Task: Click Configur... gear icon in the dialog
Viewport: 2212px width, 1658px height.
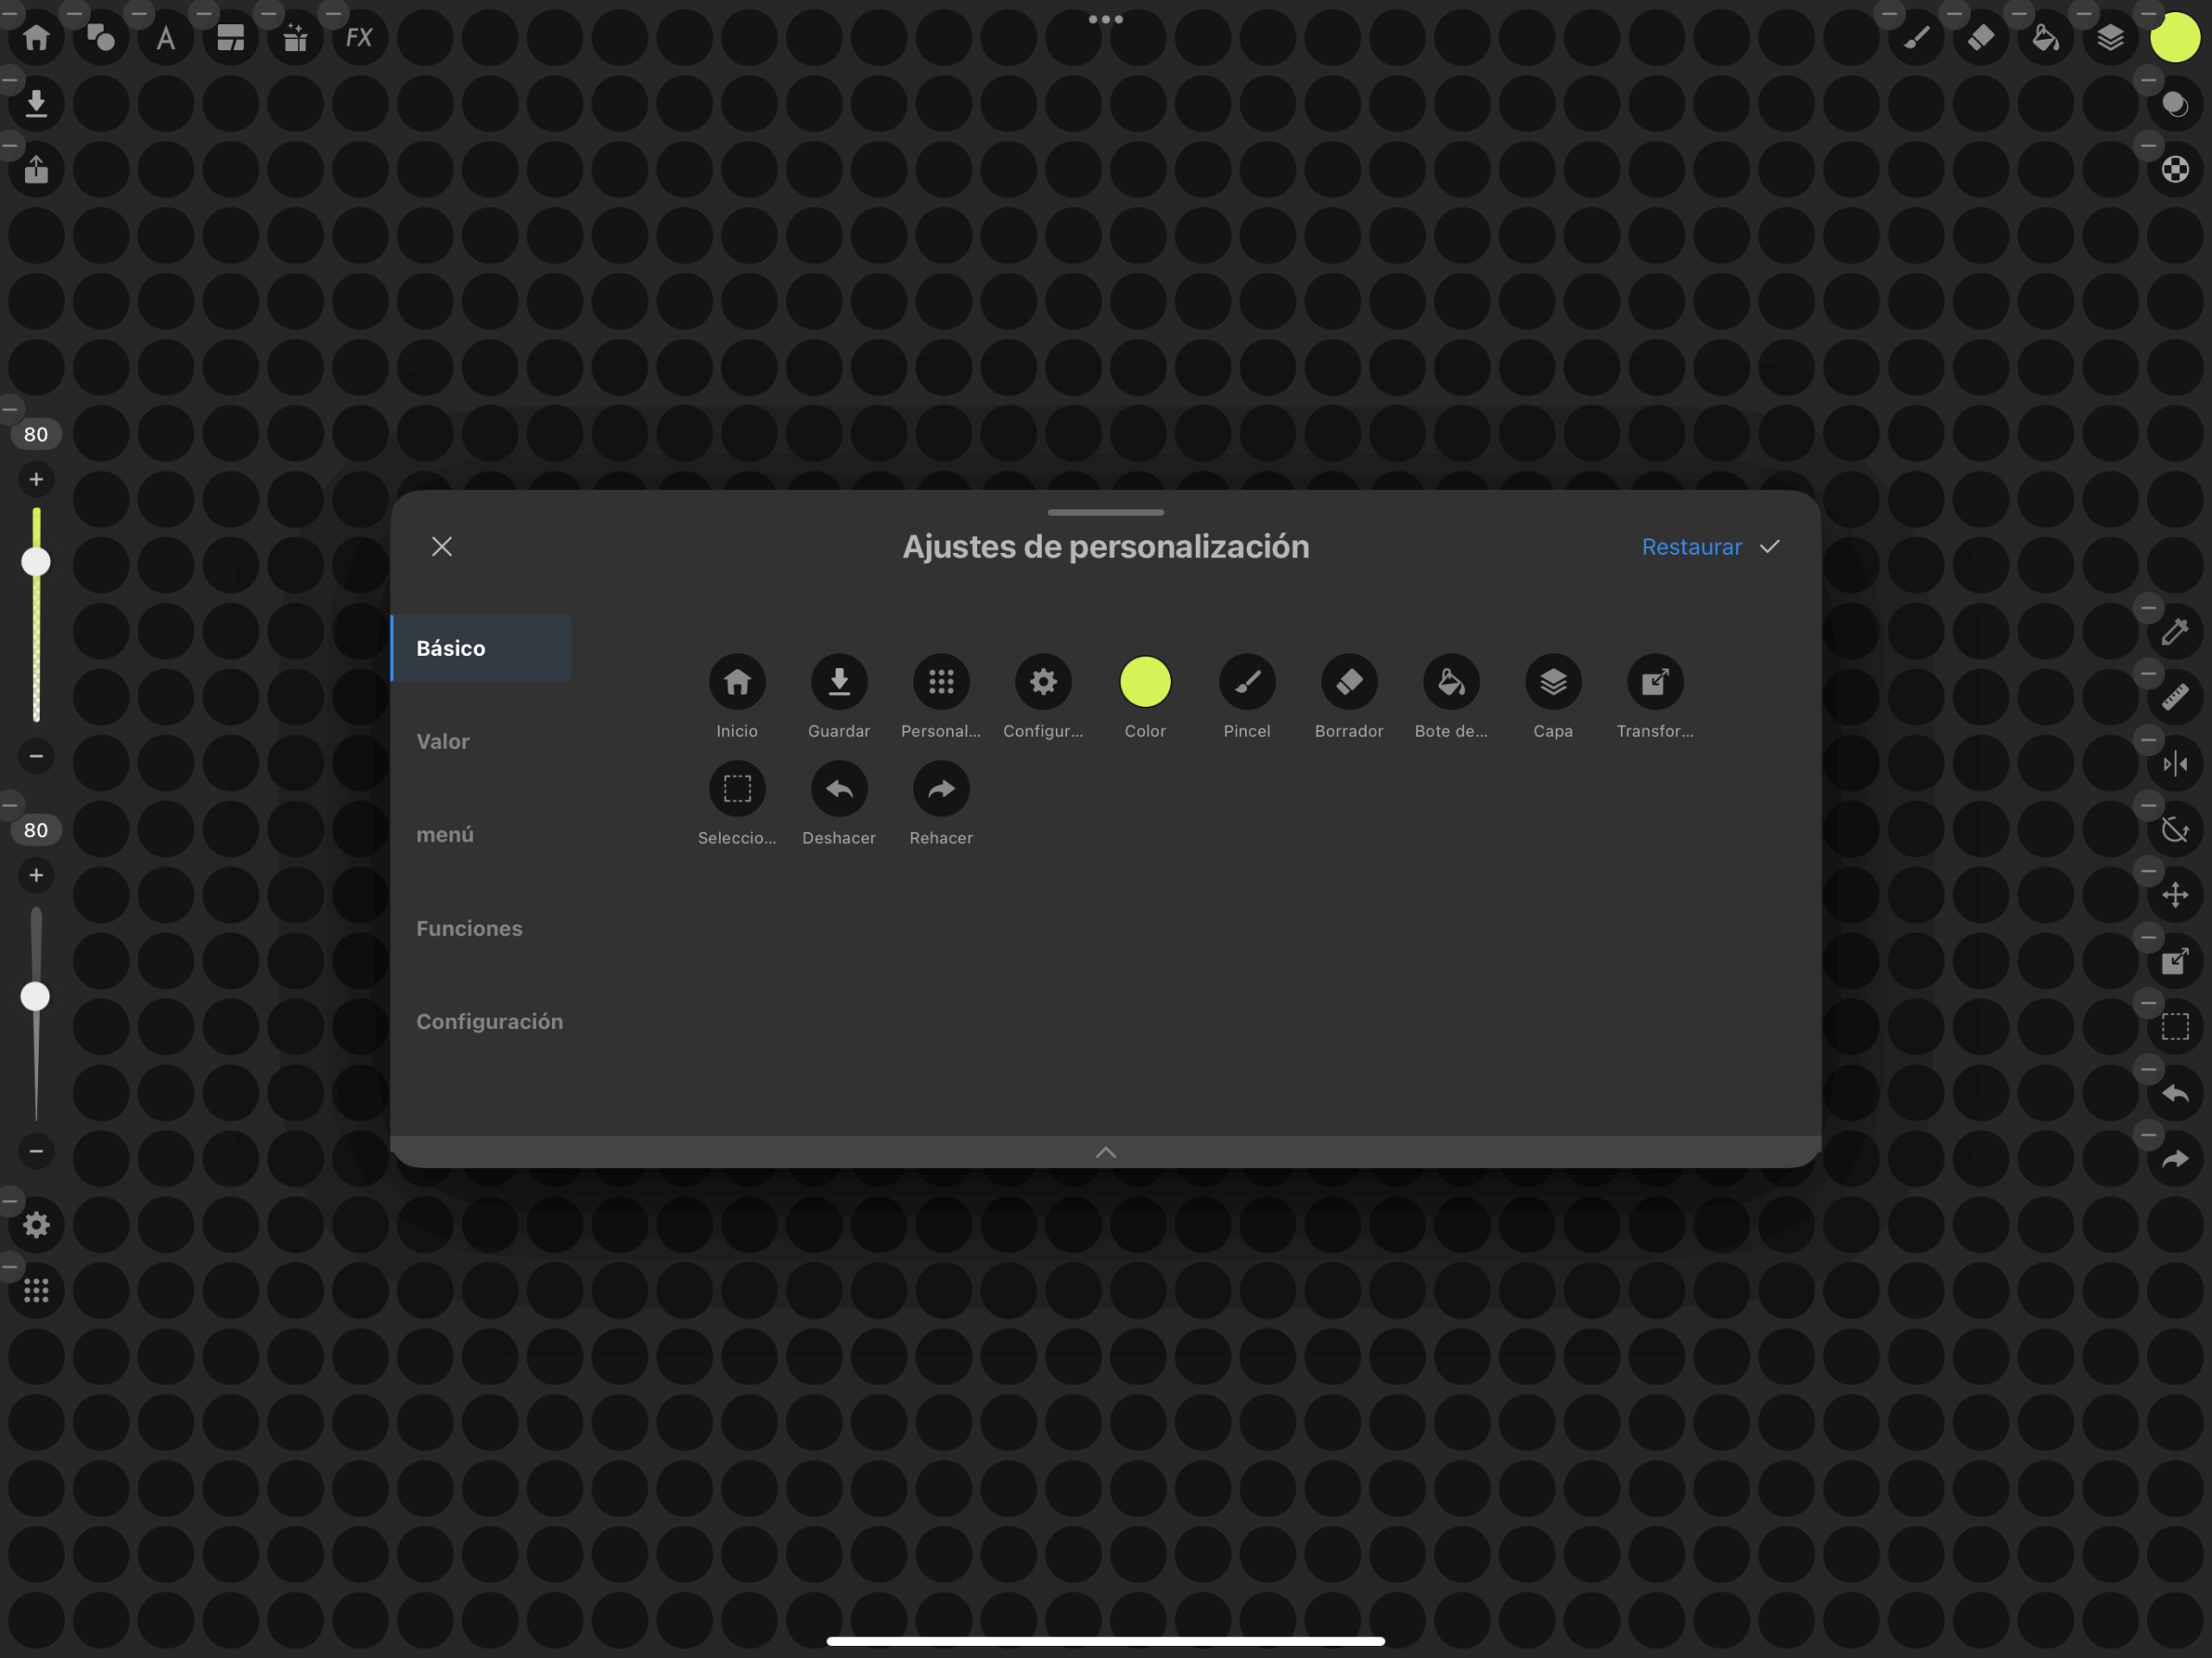Action: pyautogui.click(x=1043, y=682)
